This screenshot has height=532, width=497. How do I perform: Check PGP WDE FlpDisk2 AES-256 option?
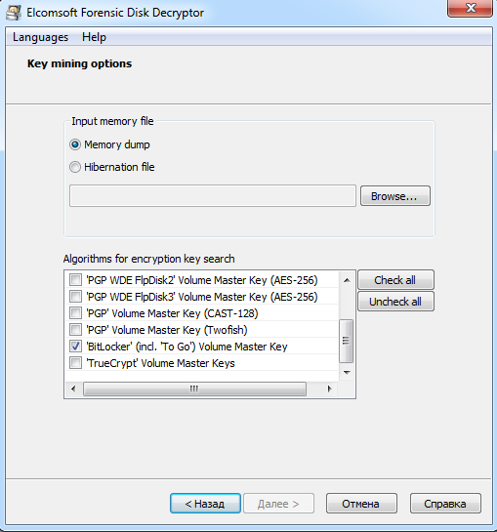tap(75, 280)
